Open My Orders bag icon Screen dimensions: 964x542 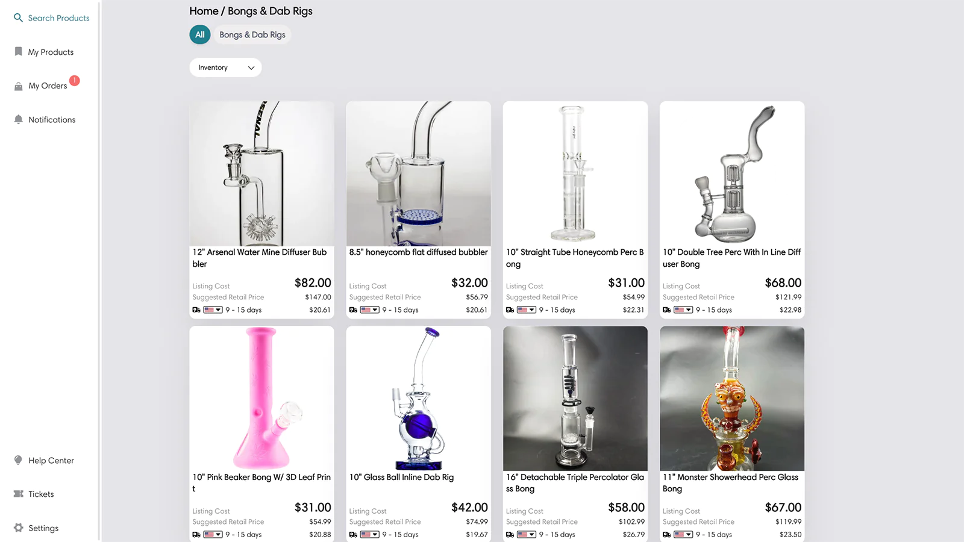point(18,86)
